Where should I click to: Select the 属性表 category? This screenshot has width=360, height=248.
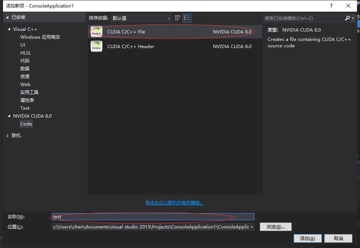[27, 100]
